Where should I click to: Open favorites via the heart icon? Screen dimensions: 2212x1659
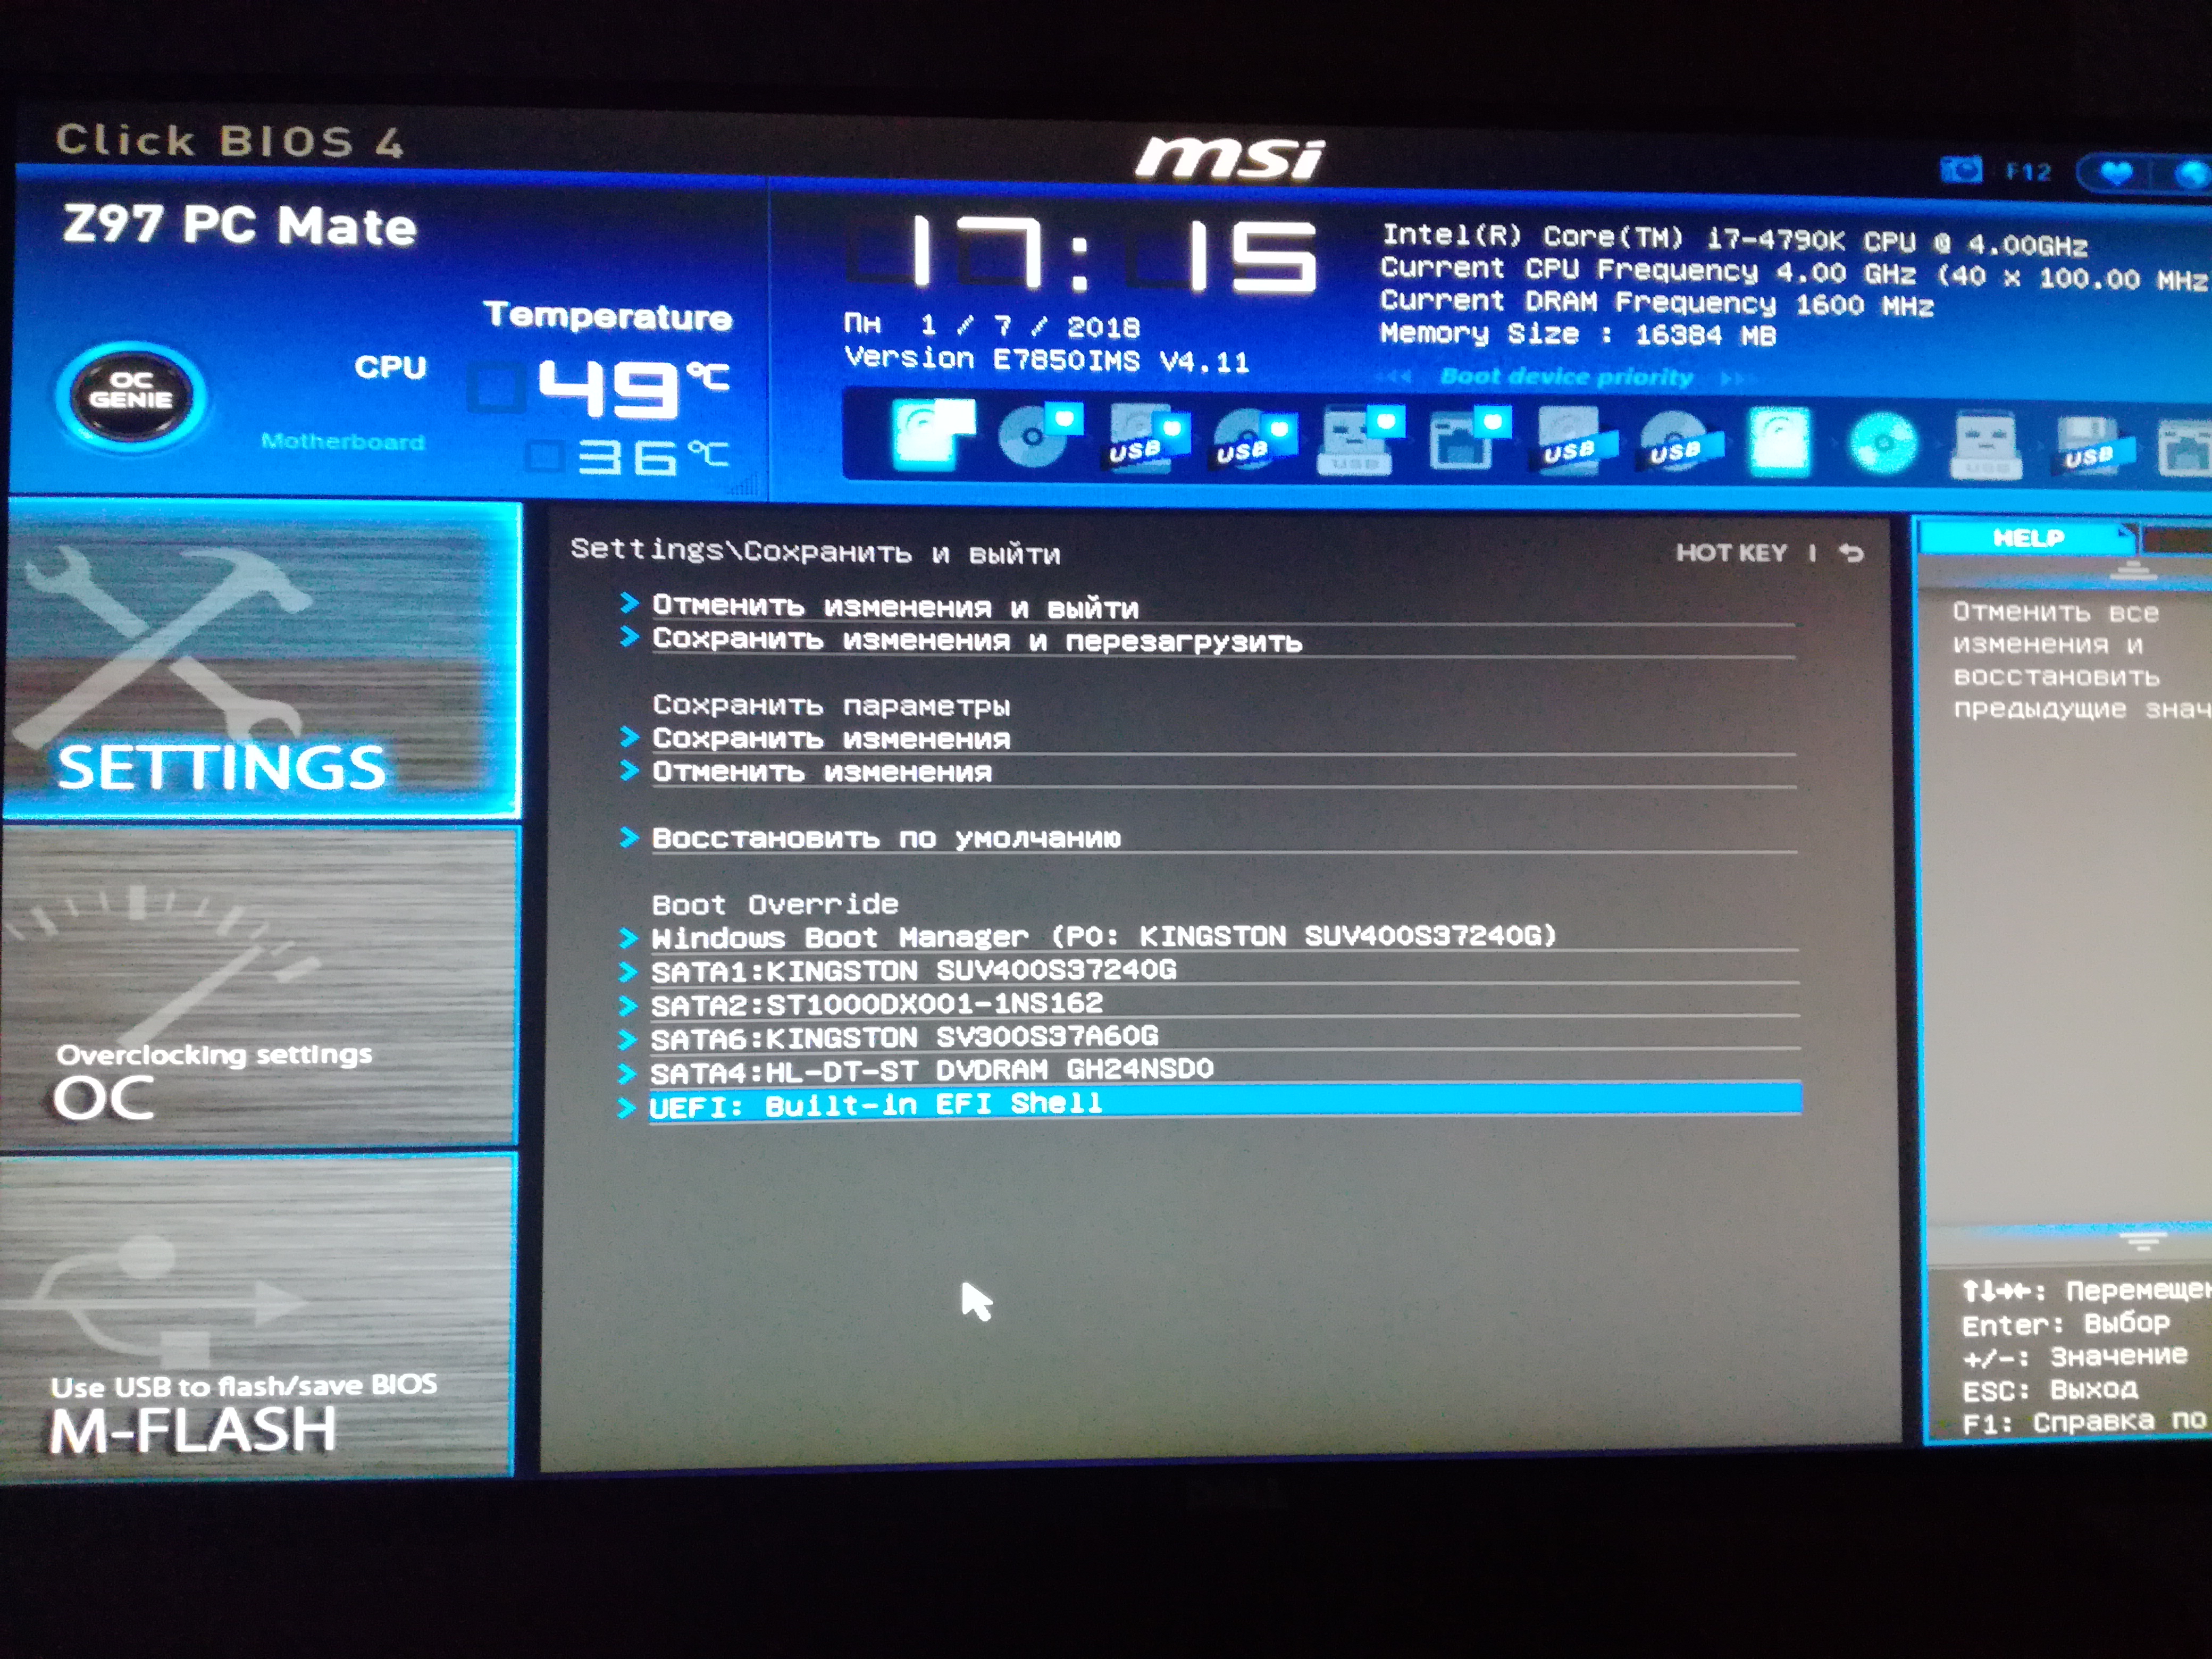coord(2116,173)
